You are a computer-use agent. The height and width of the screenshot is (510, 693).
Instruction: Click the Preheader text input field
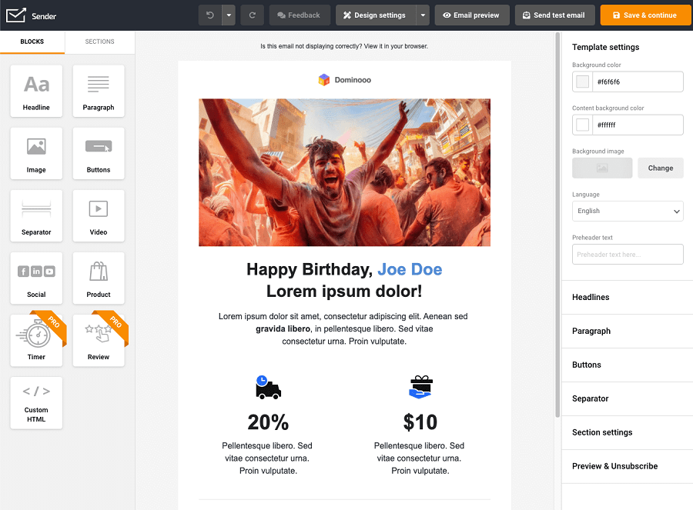click(x=627, y=254)
